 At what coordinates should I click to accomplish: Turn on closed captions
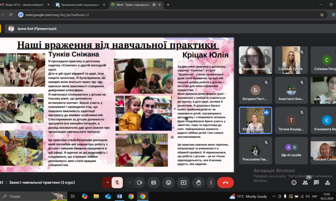click(x=154, y=183)
